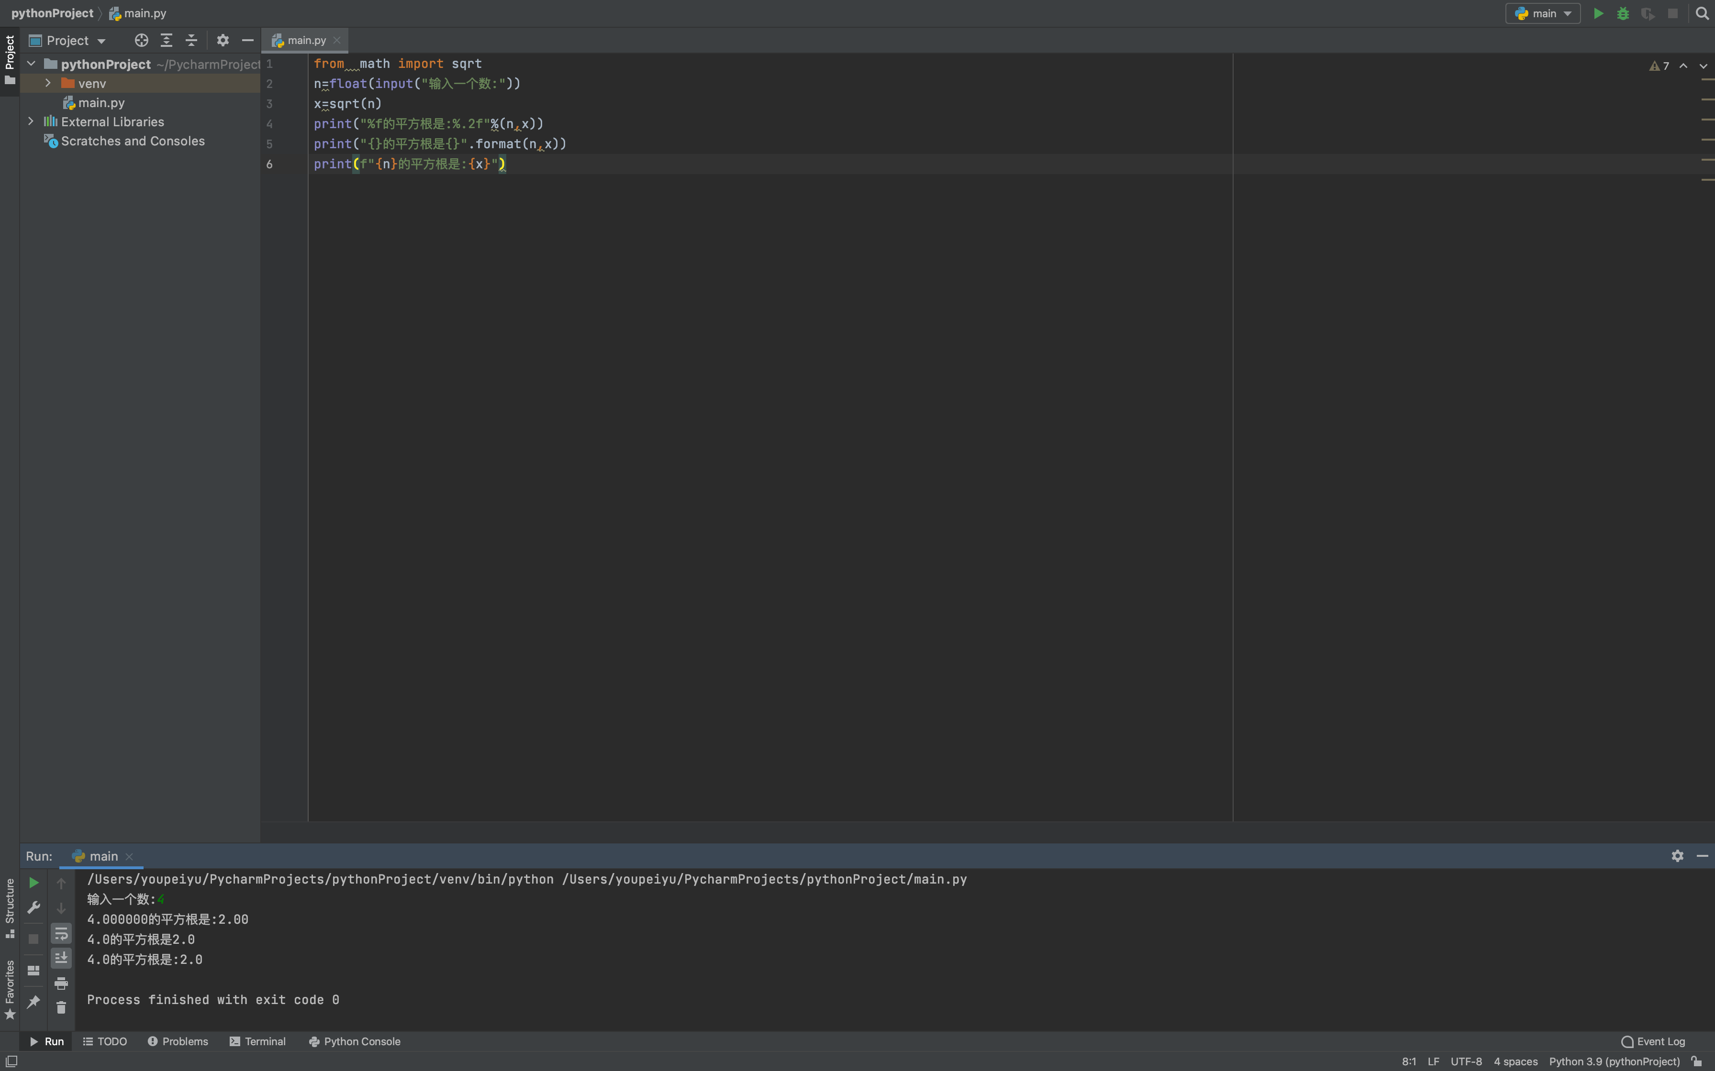Toggle read-only lock icon in status bar

[1696, 1061]
